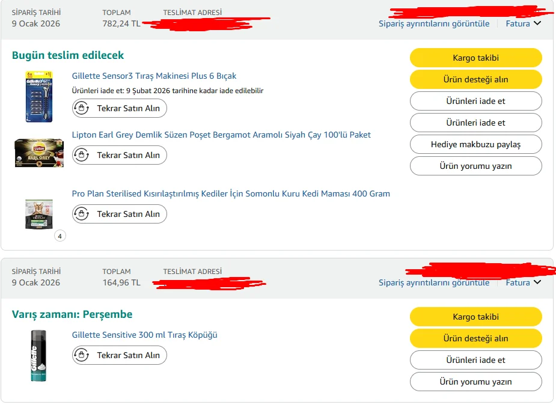The image size is (556, 405).
Task: Select the Gillette Sensitive foam can image
Action: click(x=39, y=356)
